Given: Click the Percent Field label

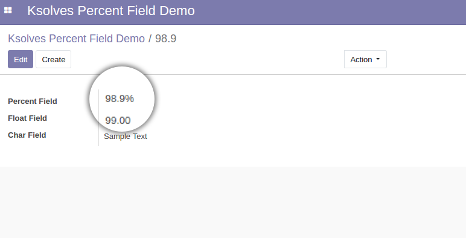Looking at the screenshot, I should point(33,101).
